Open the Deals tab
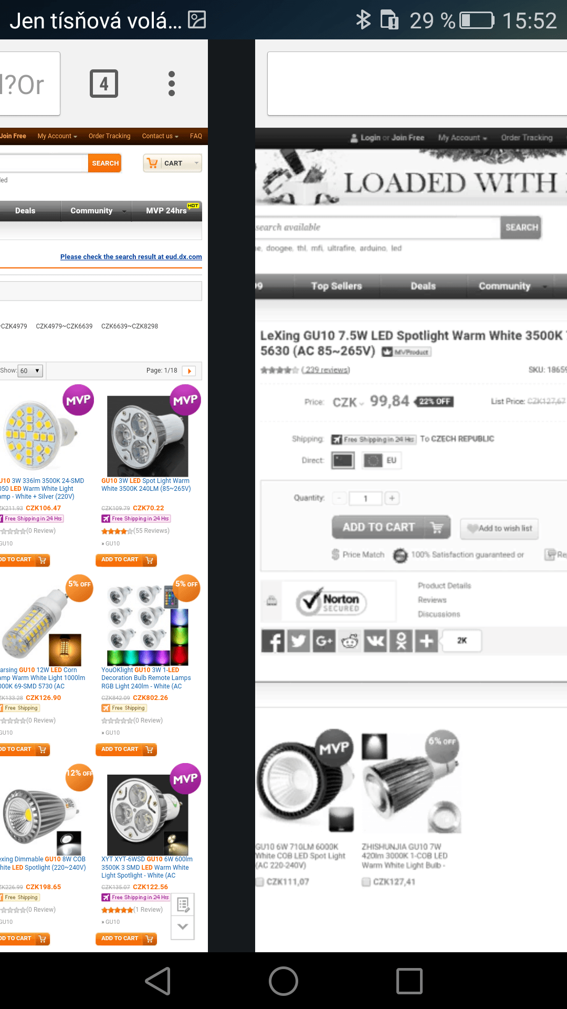Viewport: 567px width, 1009px height. pyautogui.click(x=25, y=211)
